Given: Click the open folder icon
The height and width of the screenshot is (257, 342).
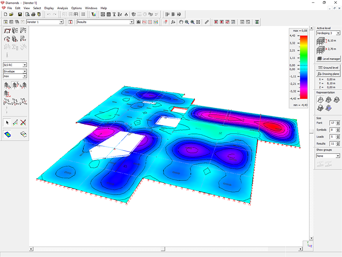Looking at the screenshot, I should pos(12,14).
